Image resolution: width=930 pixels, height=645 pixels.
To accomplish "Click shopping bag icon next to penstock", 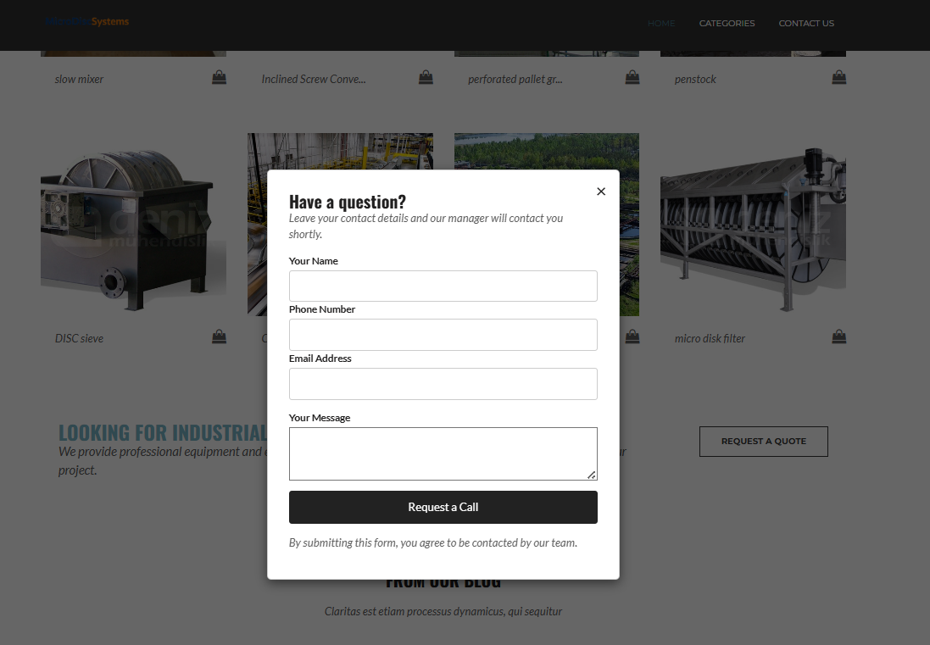I will pos(838,77).
